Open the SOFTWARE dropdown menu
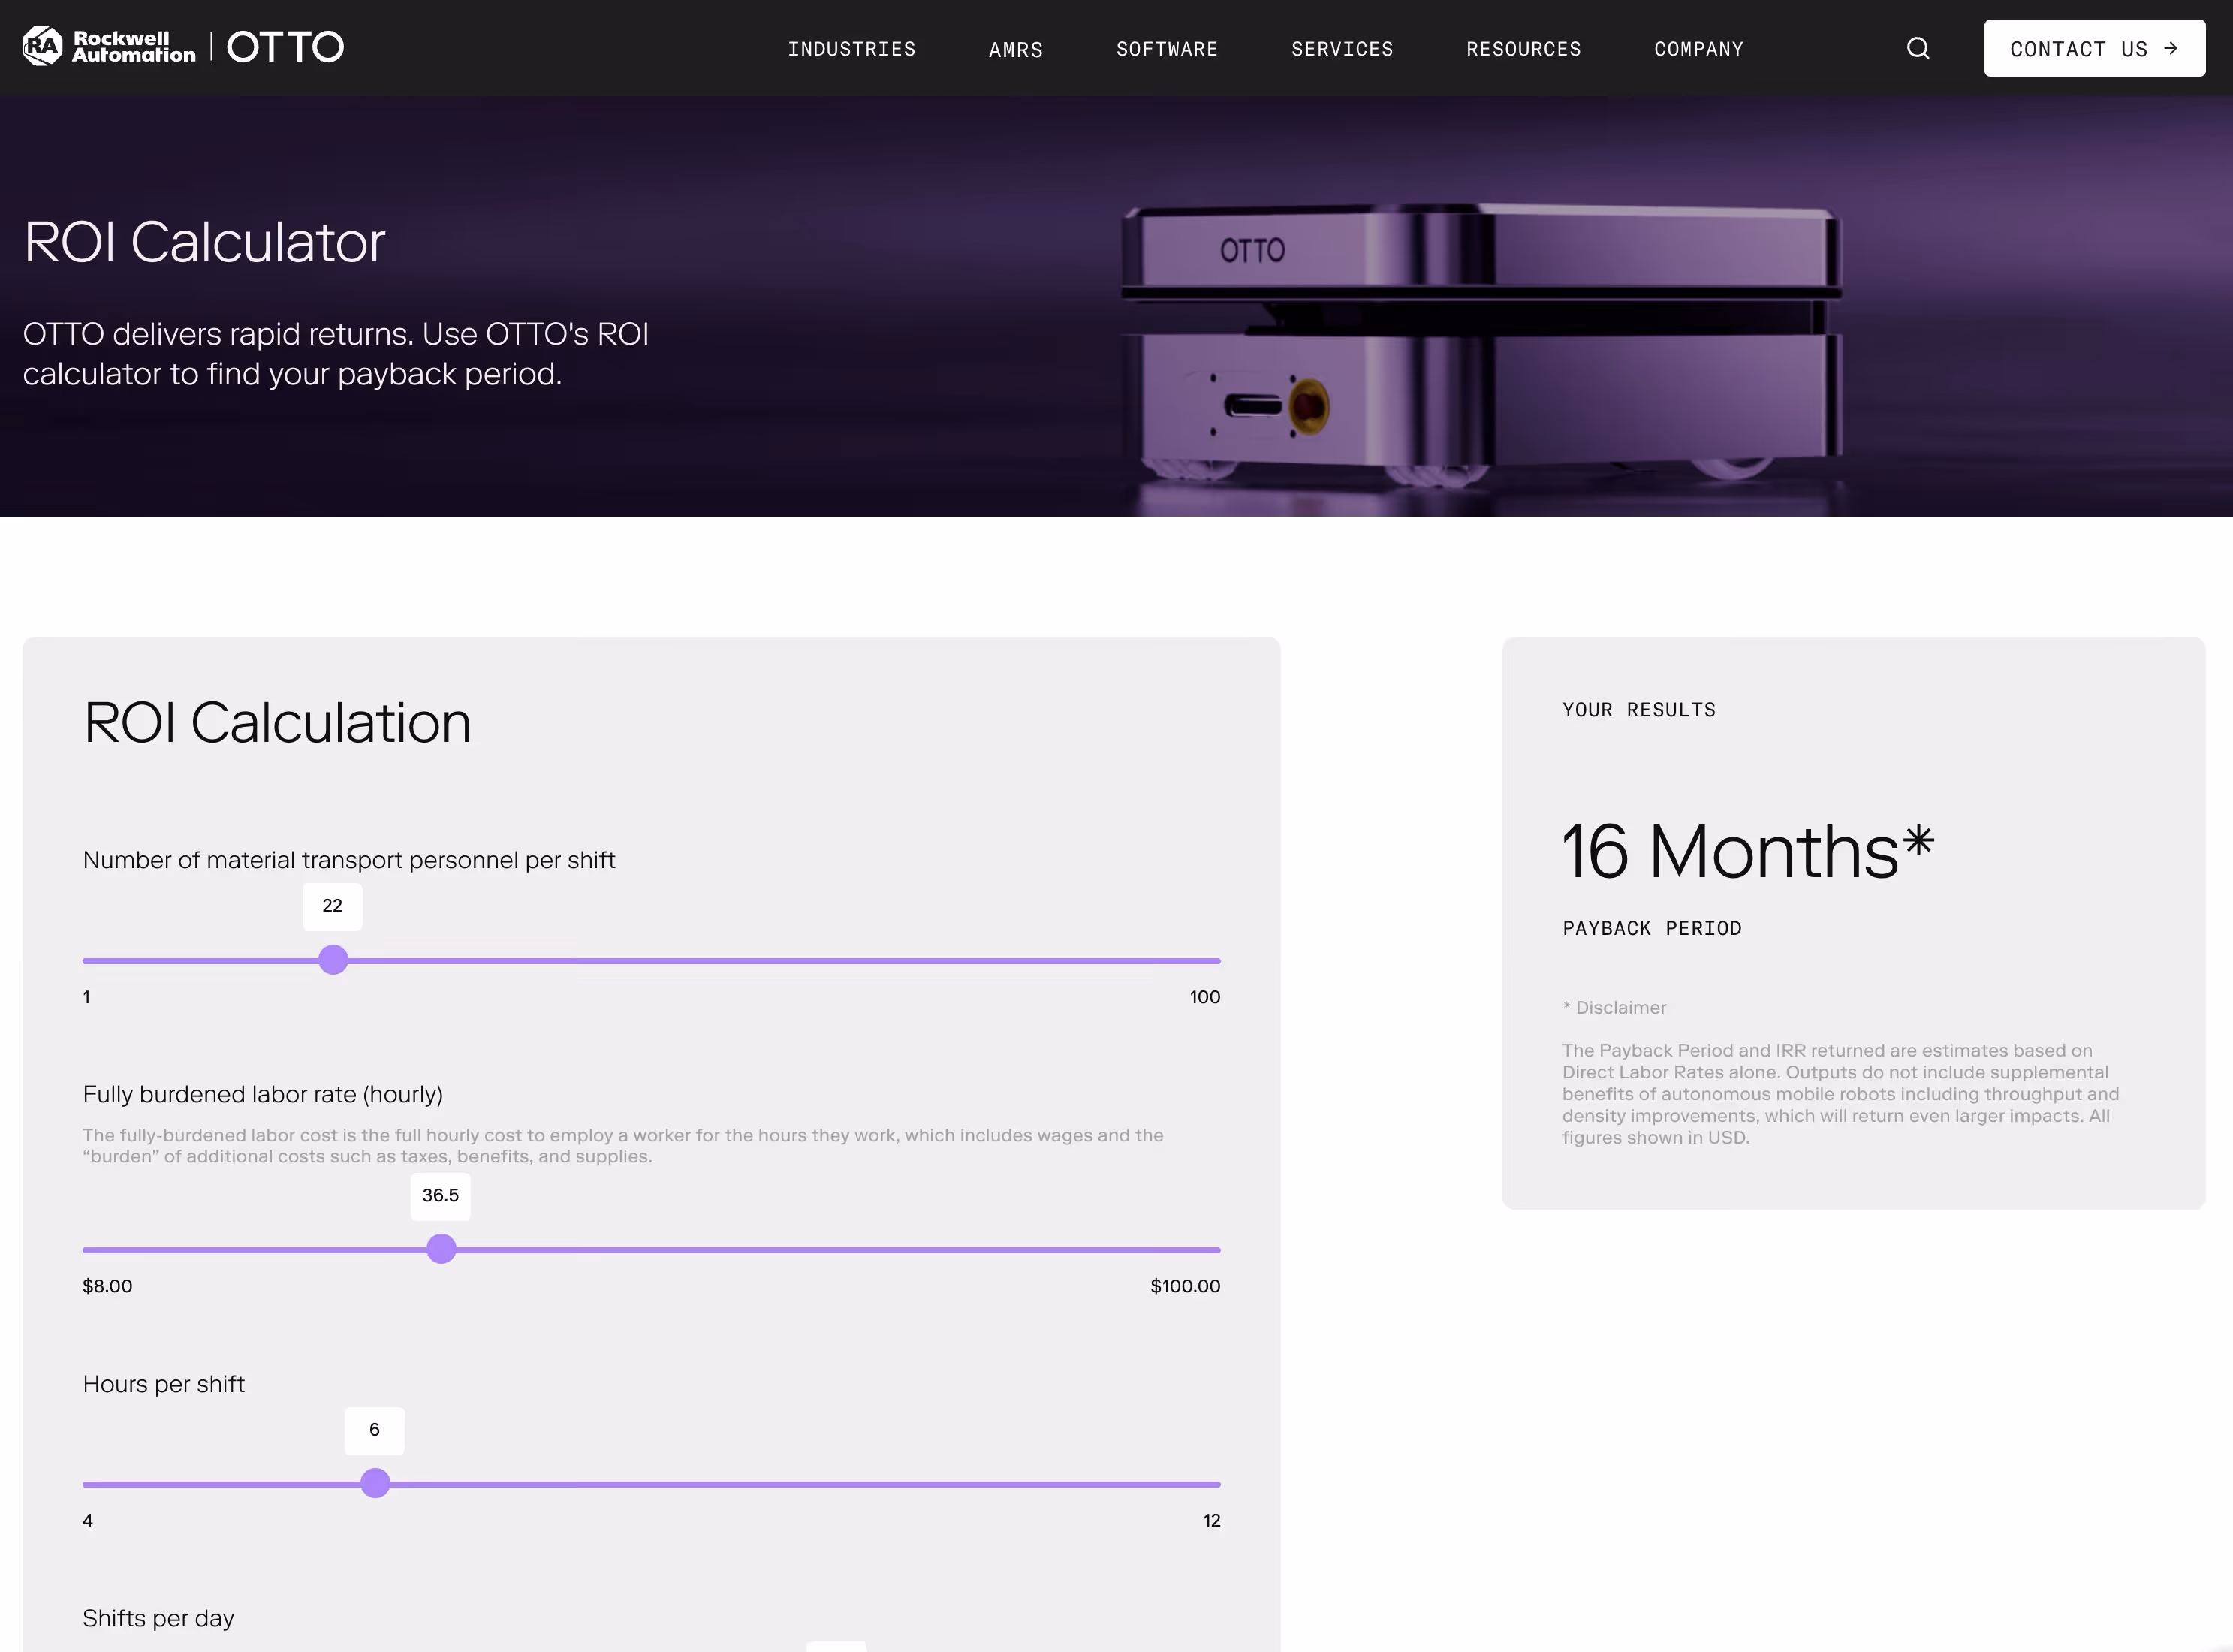Viewport: 2233px width, 1652px height. tap(1166, 48)
